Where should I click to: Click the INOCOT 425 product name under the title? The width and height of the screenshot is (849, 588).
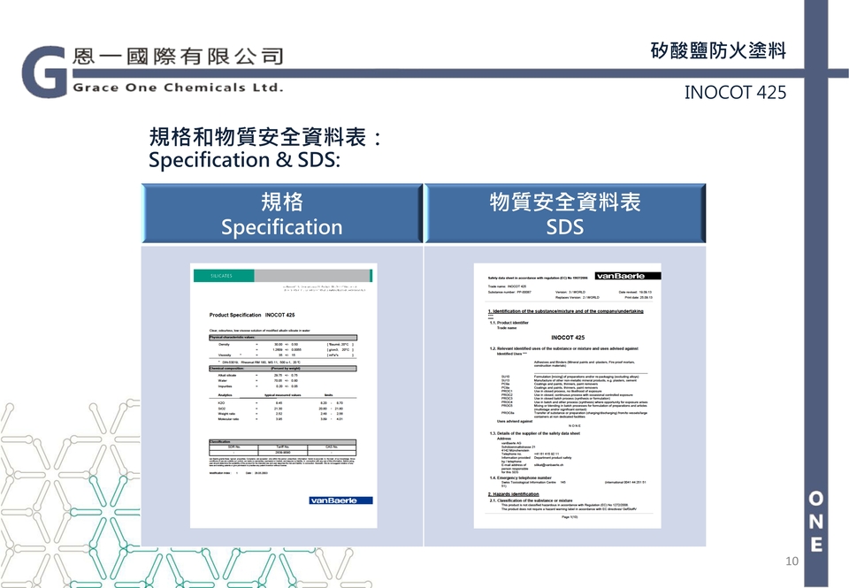[734, 93]
